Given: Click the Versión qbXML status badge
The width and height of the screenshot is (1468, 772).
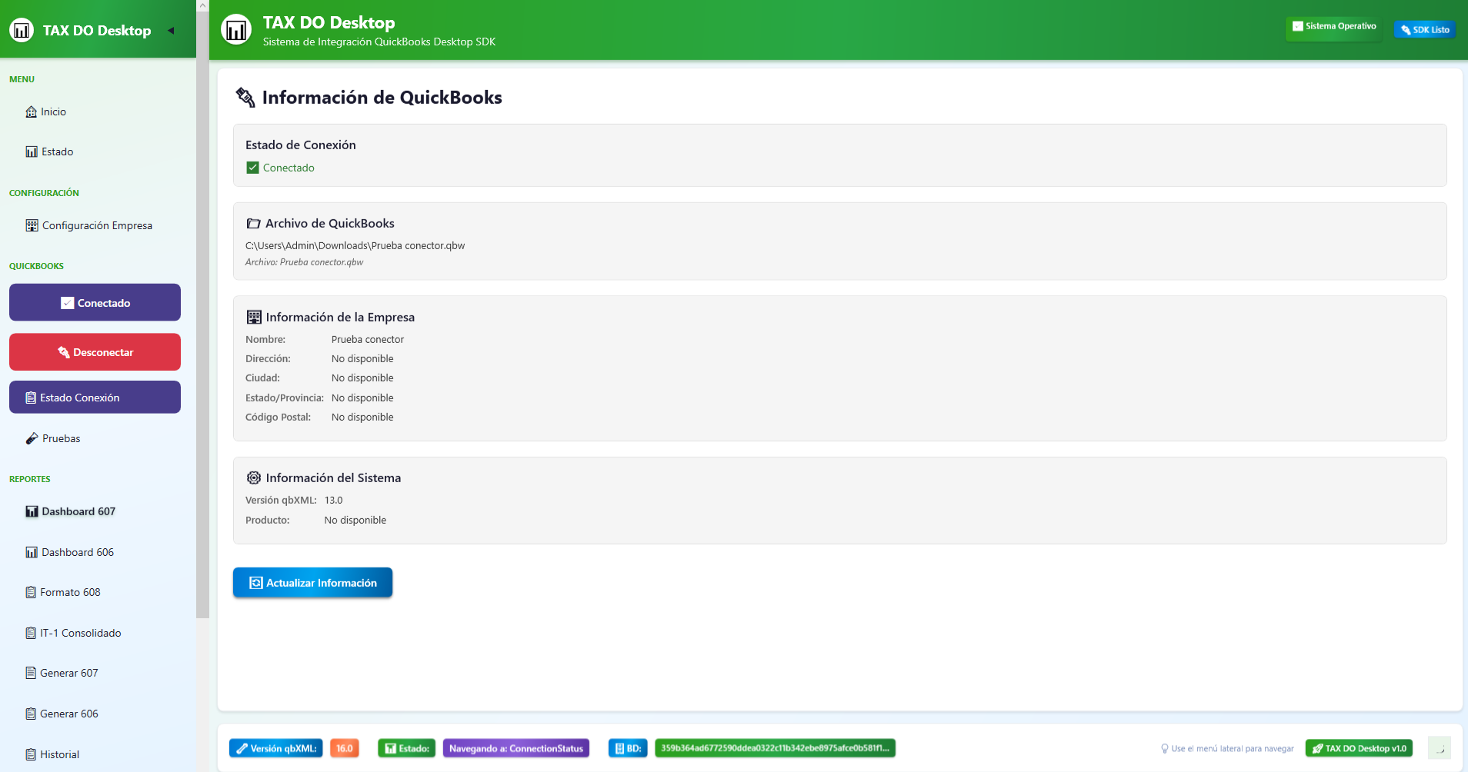Looking at the screenshot, I should pyautogui.click(x=275, y=747).
